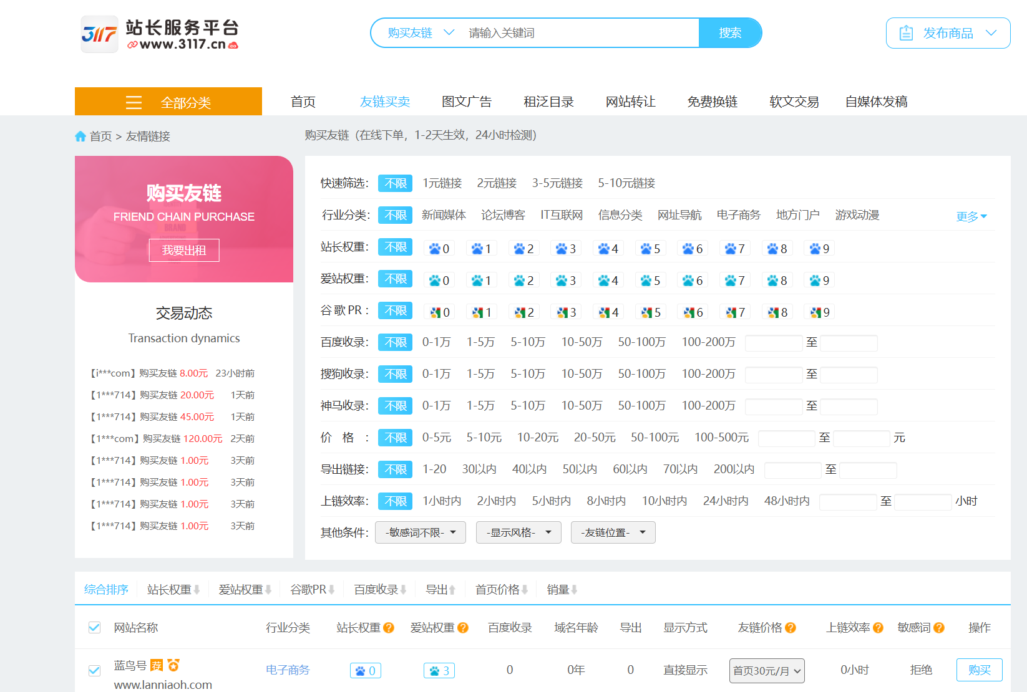Open the 首页30元/月 price dropdown
The image size is (1027, 692).
(767, 670)
